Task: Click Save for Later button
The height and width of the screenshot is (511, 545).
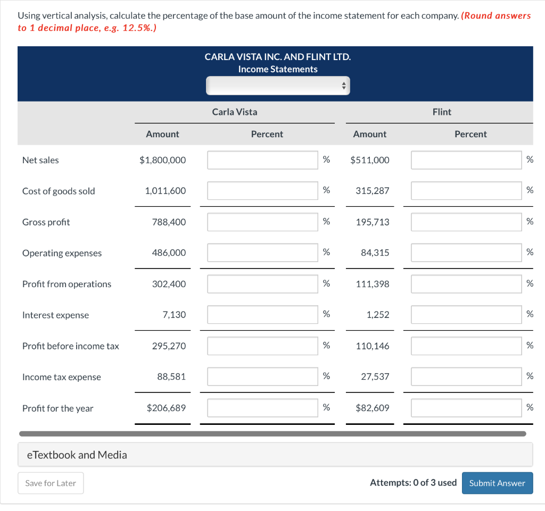Action: 51,483
